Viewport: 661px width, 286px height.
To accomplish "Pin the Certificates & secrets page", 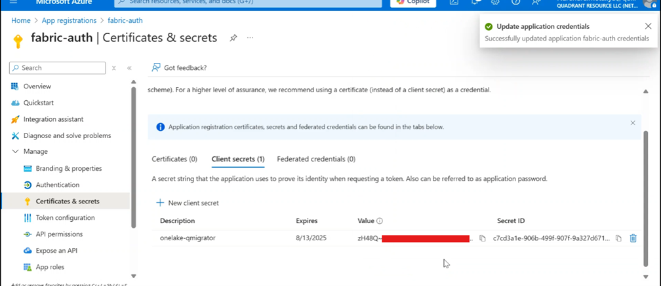I will 233,38.
